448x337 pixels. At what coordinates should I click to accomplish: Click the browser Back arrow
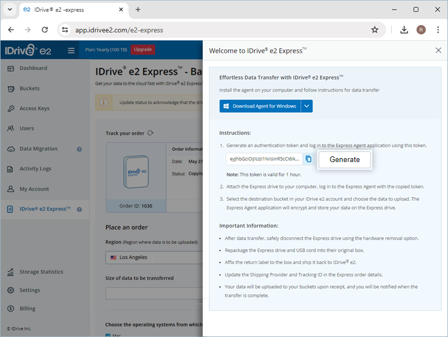[x=11, y=30]
